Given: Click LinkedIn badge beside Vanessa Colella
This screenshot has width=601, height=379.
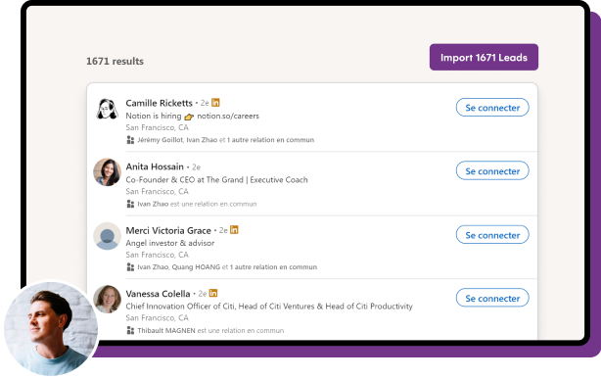Looking at the screenshot, I should point(213,293).
